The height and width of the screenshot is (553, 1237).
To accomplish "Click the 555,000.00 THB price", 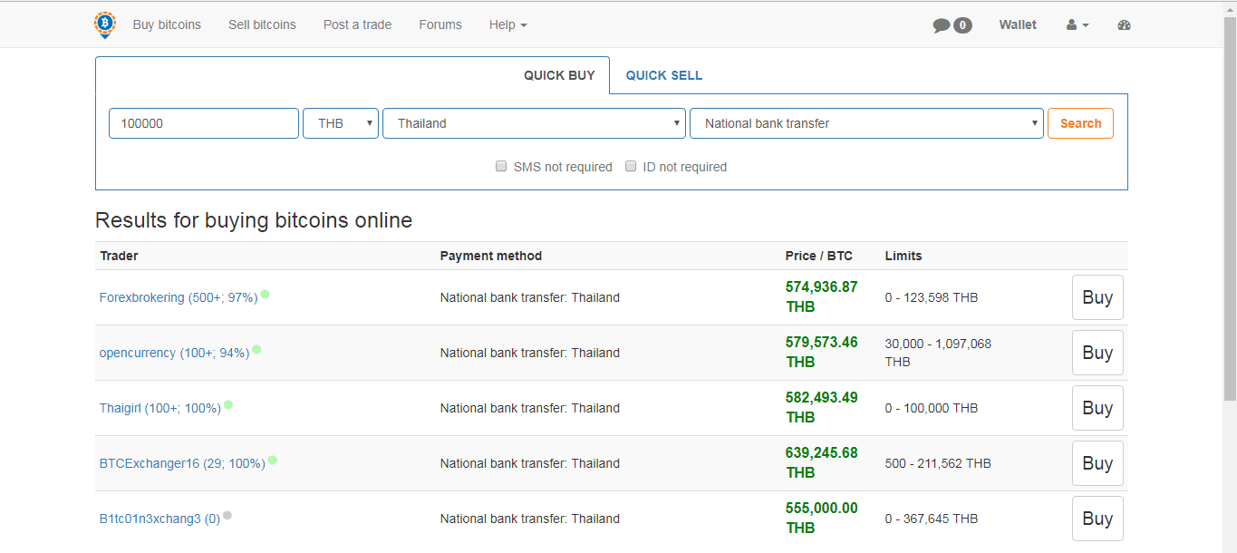I will pyautogui.click(x=822, y=518).
